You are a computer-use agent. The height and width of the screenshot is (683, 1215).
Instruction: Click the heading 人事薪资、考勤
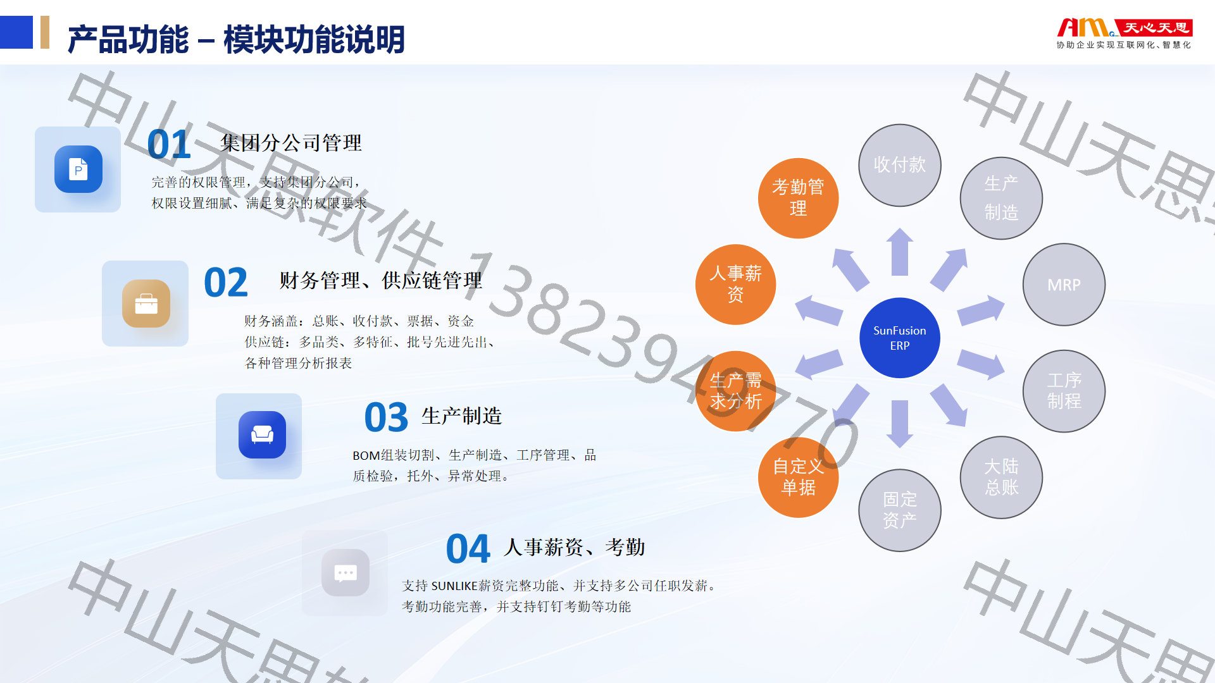click(x=575, y=547)
